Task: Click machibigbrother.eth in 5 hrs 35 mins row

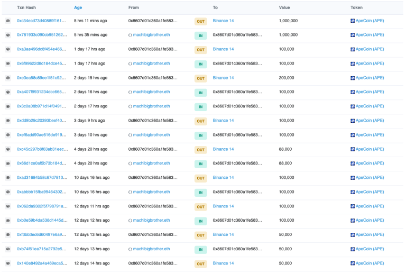Action: 151,35
